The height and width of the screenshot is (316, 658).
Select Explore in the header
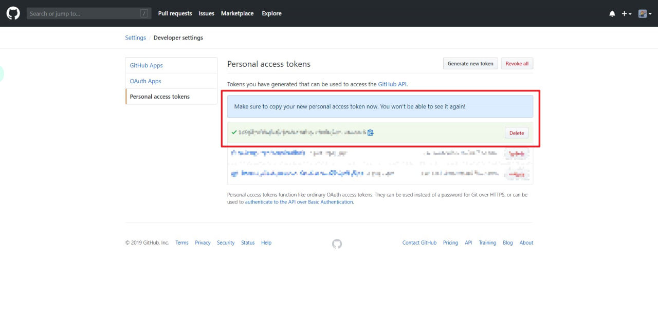271,13
